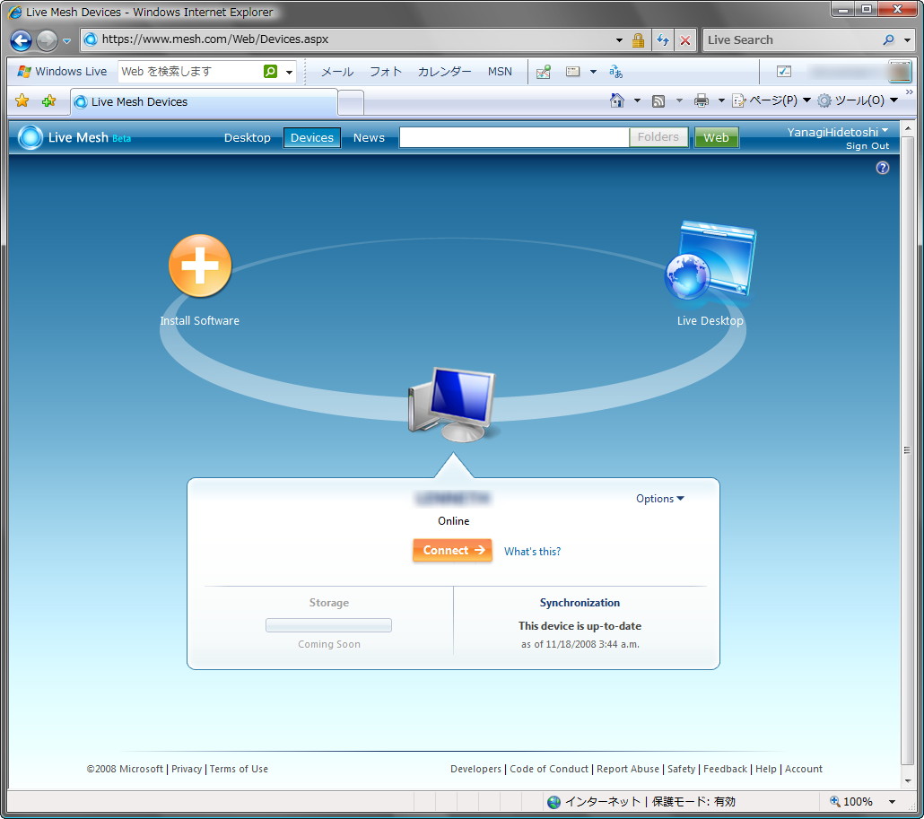Click the Storage progress bar
924x819 pixels.
tap(329, 625)
